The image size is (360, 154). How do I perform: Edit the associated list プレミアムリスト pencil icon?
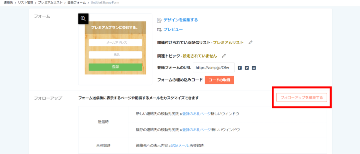[x=251, y=42]
